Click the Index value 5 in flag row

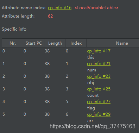click(x=67, y=102)
